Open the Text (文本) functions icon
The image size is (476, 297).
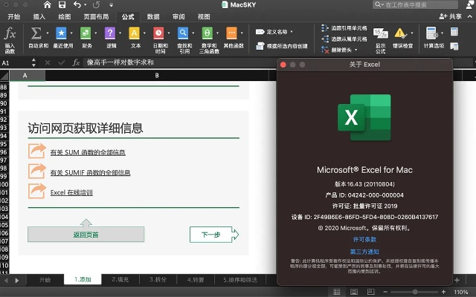coord(135,37)
